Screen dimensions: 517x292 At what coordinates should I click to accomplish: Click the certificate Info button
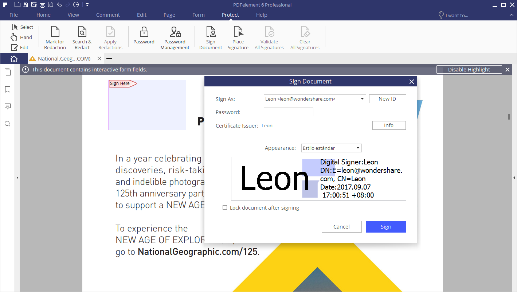coord(389,125)
